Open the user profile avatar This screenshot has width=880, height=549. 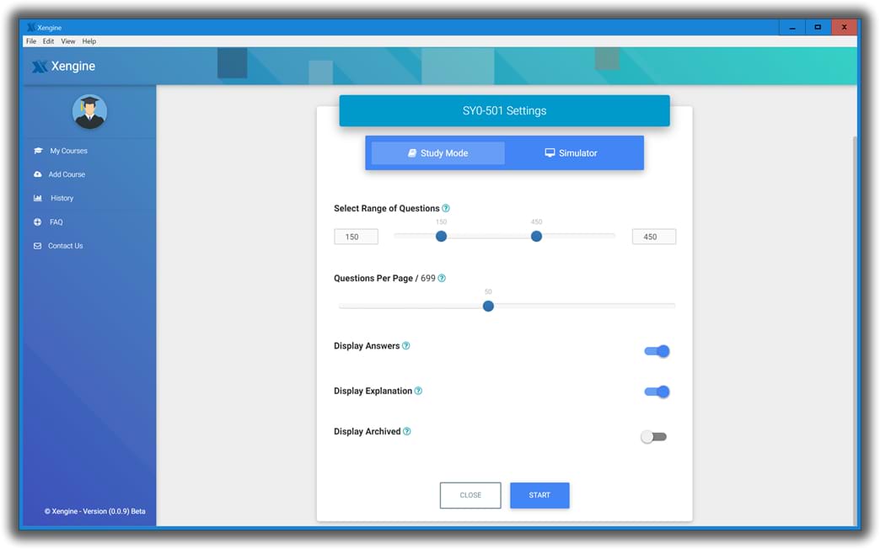(x=90, y=112)
